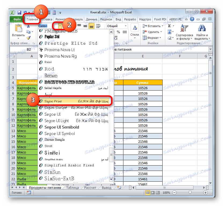The width and height of the screenshot is (224, 206).
Task: Expand the copy options arrow
Action: click(32, 32)
